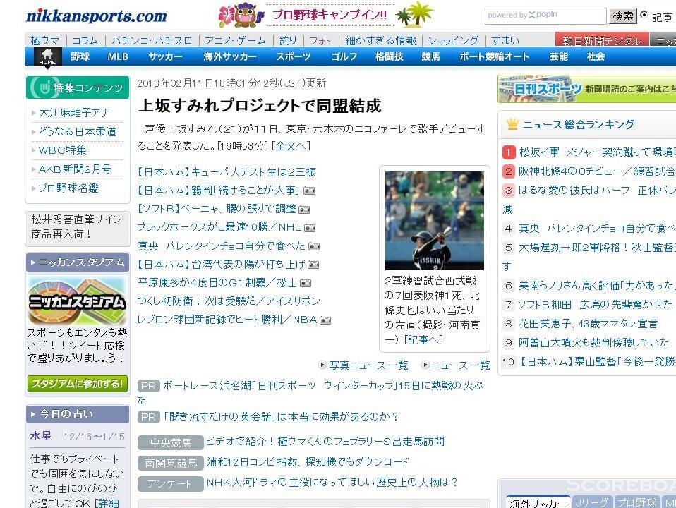The width and height of the screenshot is (676, 508).
Task: Select the プロ野球 scoreboard tab
Action: coord(636,502)
